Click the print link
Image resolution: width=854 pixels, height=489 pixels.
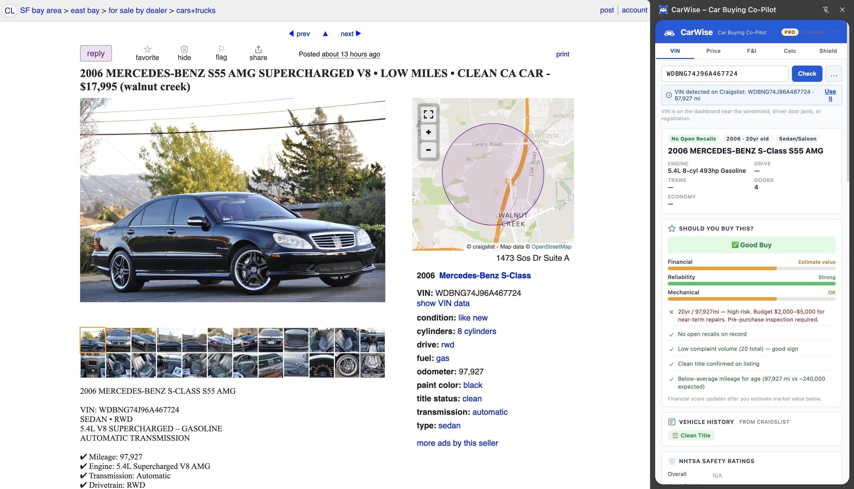562,54
